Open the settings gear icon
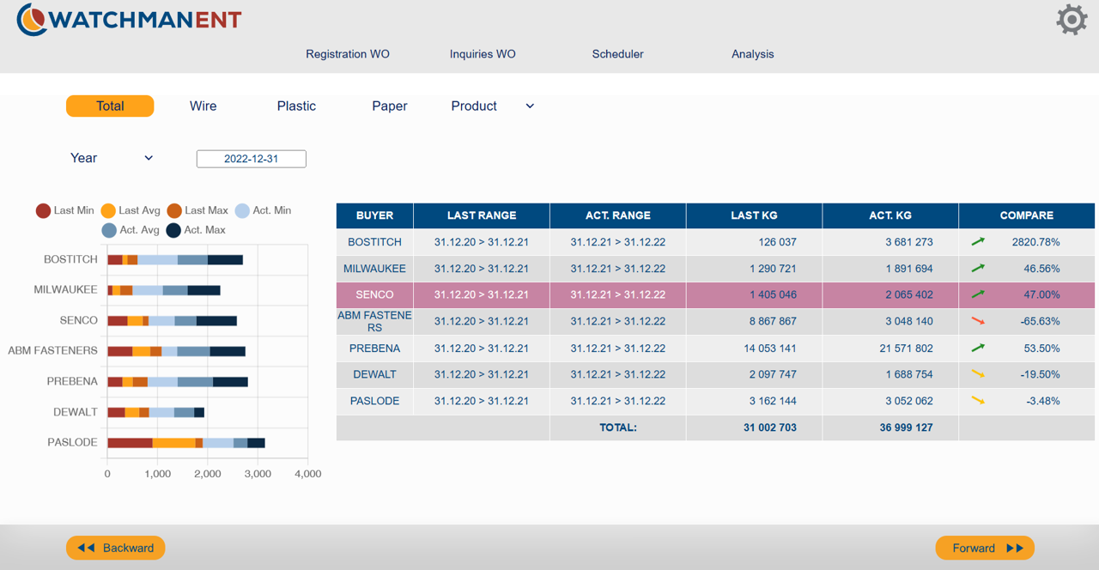 click(1072, 19)
